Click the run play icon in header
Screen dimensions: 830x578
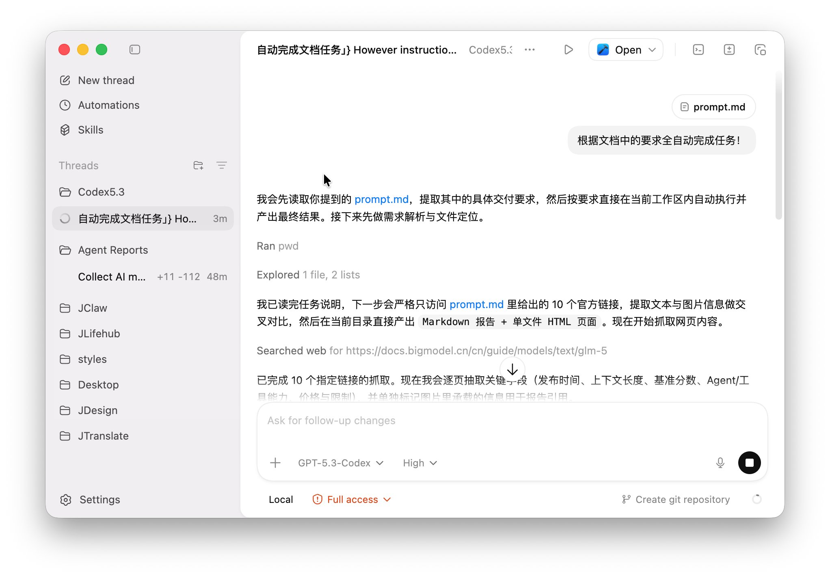568,50
